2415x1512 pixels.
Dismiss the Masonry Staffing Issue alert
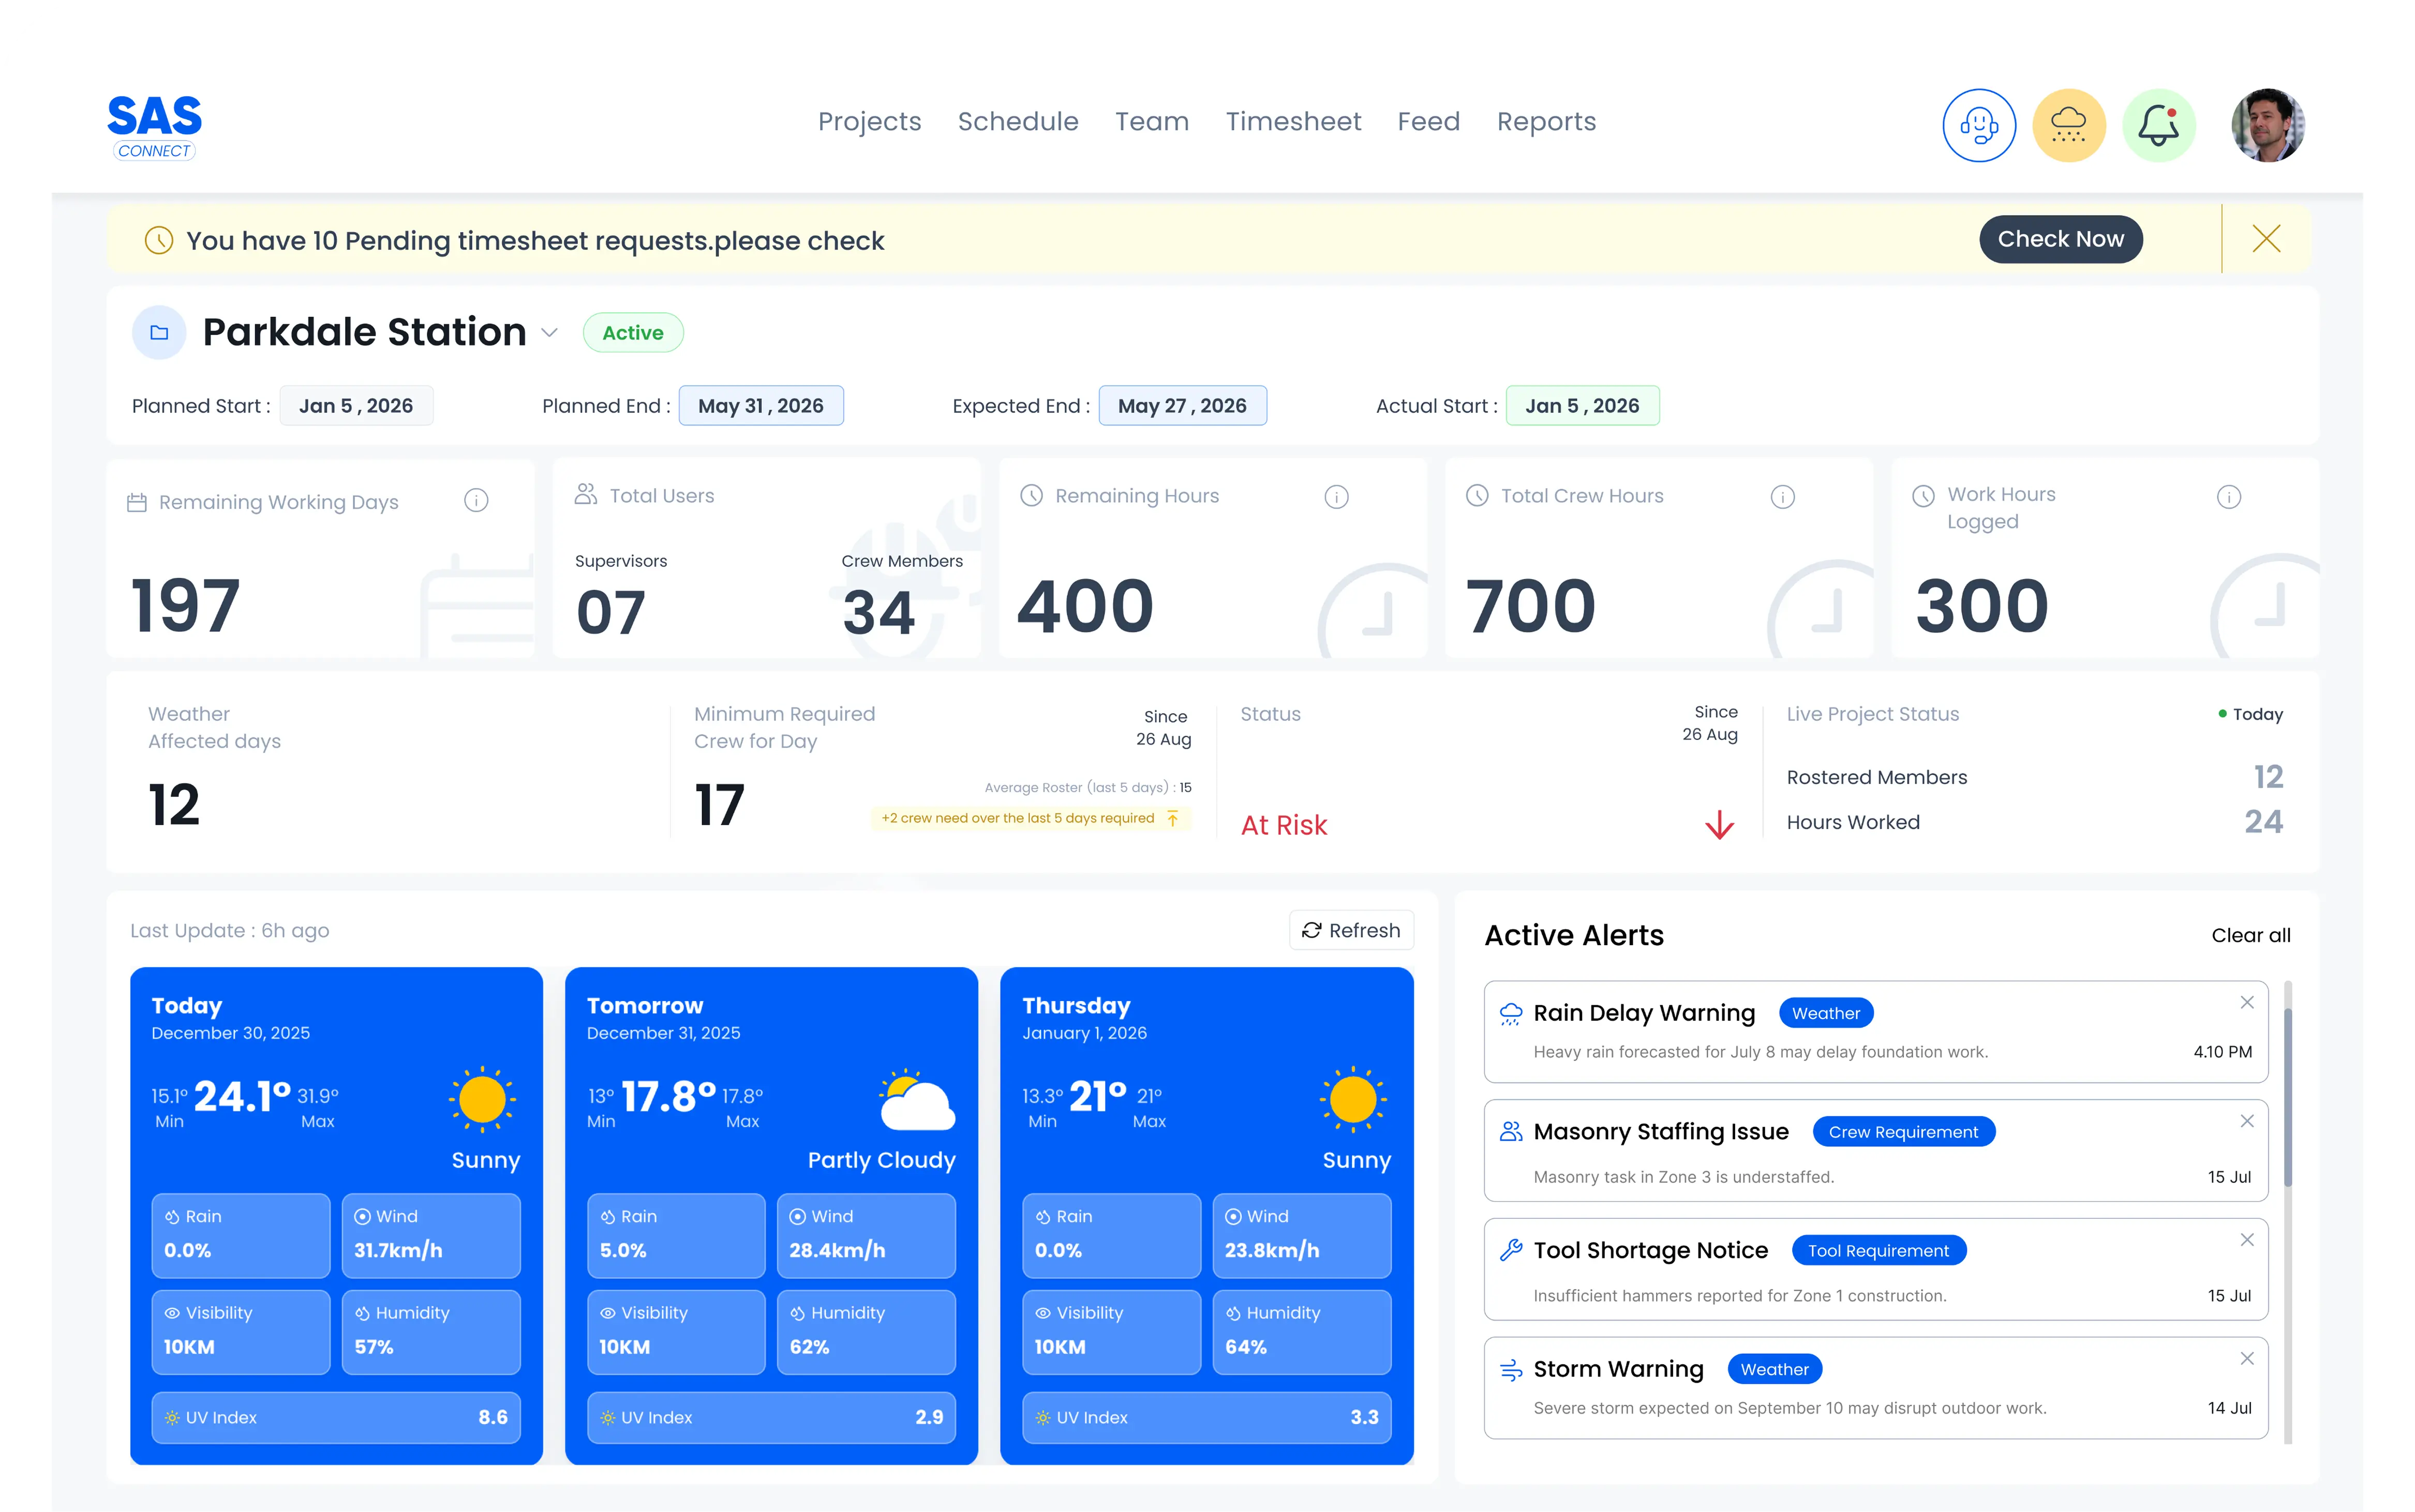[x=2248, y=1121]
